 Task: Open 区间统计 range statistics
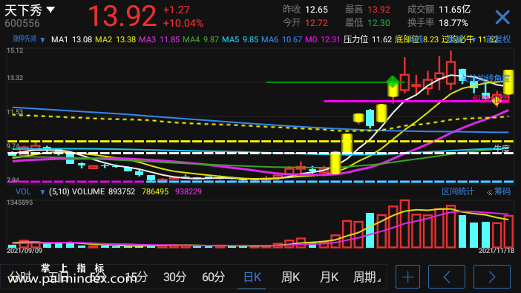pyautogui.click(x=457, y=191)
